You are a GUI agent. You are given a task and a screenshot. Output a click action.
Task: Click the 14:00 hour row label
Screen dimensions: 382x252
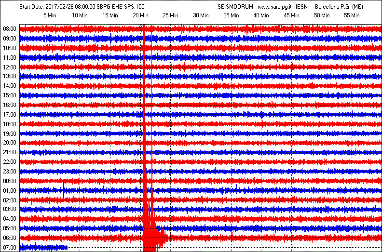(x=10, y=86)
